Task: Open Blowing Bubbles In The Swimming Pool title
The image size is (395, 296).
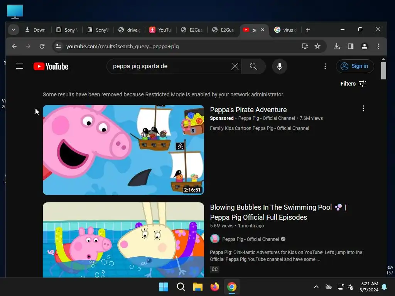Action: (278, 212)
